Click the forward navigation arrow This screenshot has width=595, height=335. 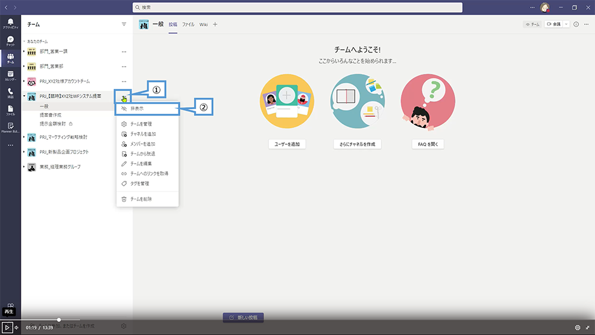(x=15, y=7)
